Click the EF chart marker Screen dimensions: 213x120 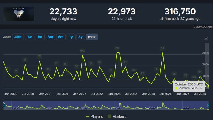(x=200, y=72)
